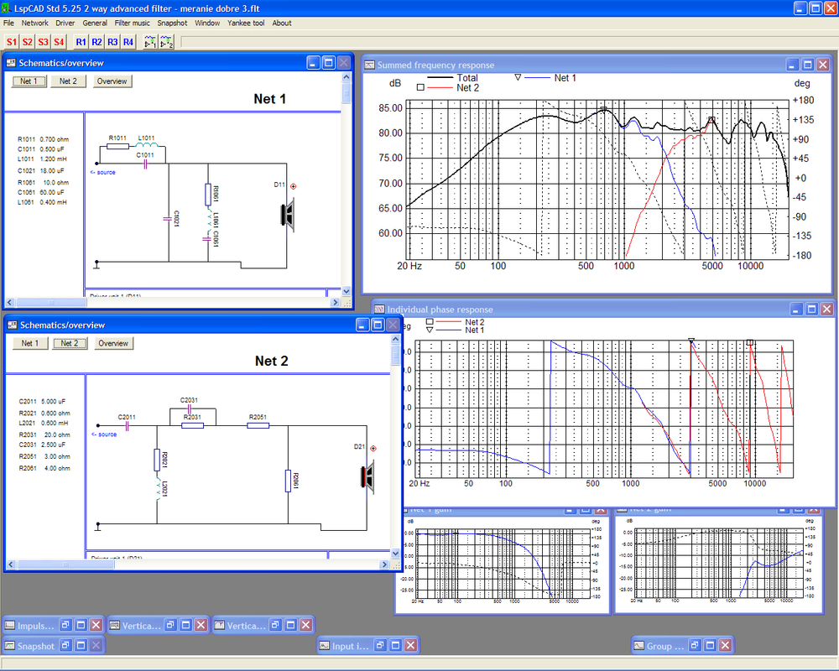Click the R2051 resistor symbol in Net 2
Viewport: 839px width, 671px height.
click(258, 425)
